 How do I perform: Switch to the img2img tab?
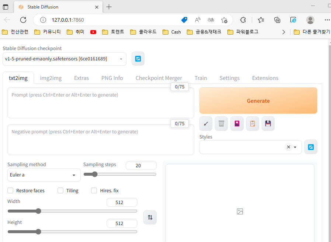50,78
